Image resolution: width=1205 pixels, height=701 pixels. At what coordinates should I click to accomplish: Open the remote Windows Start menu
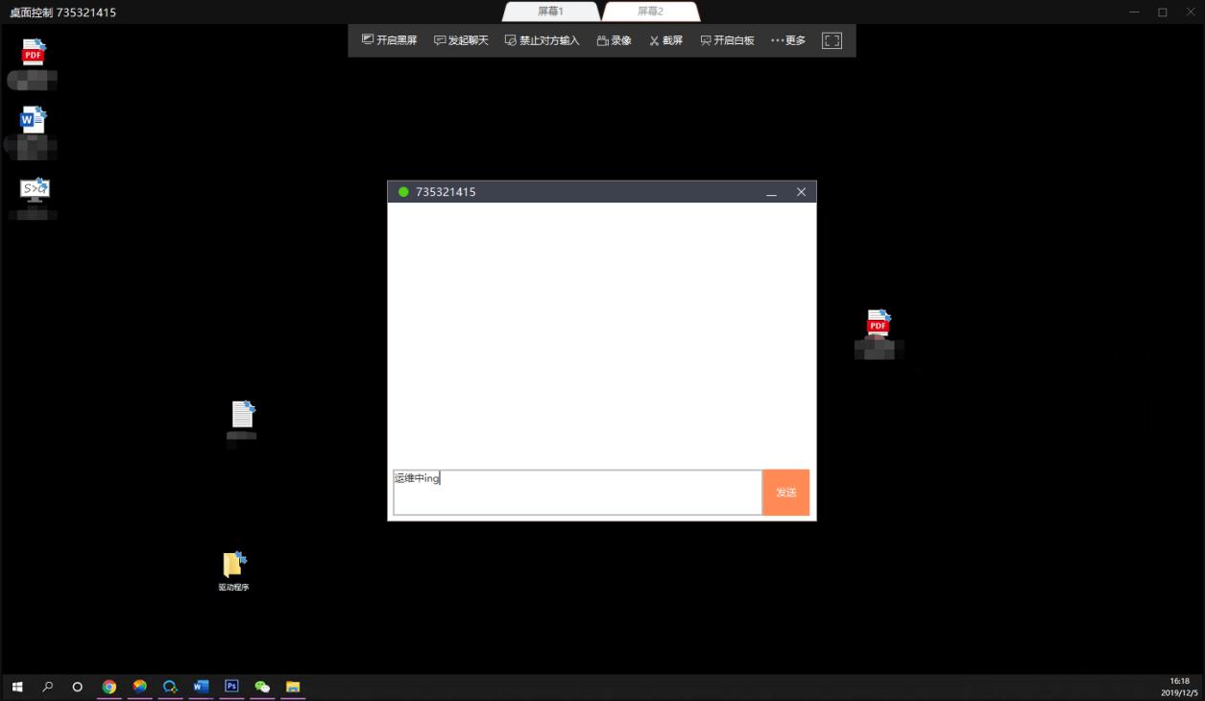click(17, 687)
